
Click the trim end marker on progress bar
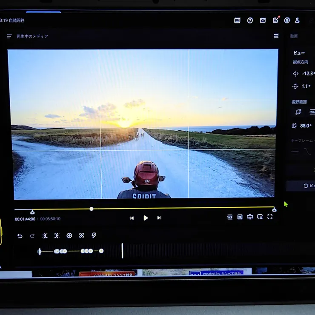pos(274,209)
